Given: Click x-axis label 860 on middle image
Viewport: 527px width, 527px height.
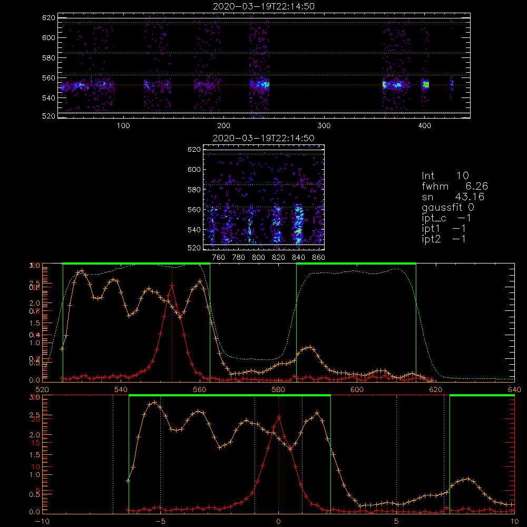Looking at the screenshot, I should 318,258.
